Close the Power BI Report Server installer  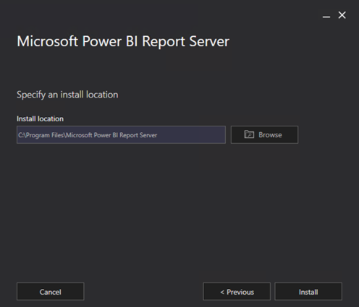[342, 15]
